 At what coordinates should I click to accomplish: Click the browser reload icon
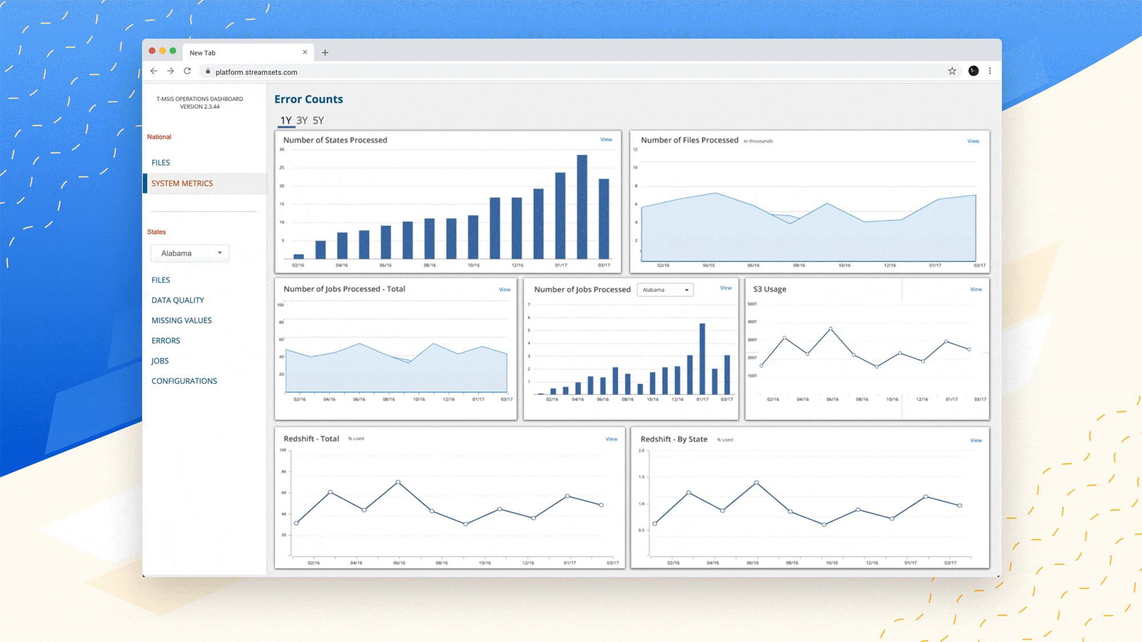[x=187, y=71]
